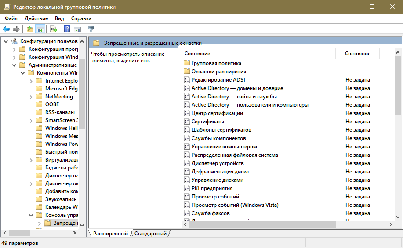Viewport: 403px width, 248px height.
Task: Open the Действие menu
Action: [x=36, y=18]
